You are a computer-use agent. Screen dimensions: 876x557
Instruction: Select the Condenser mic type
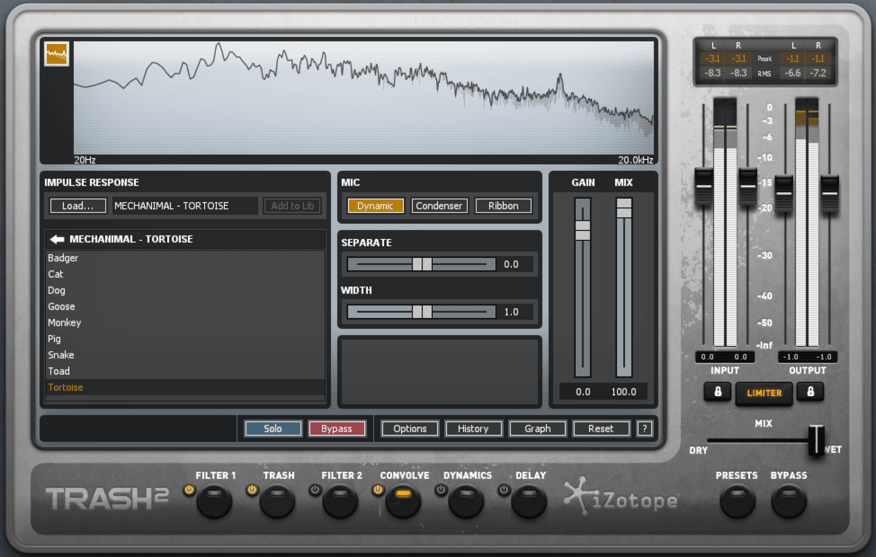pos(439,206)
